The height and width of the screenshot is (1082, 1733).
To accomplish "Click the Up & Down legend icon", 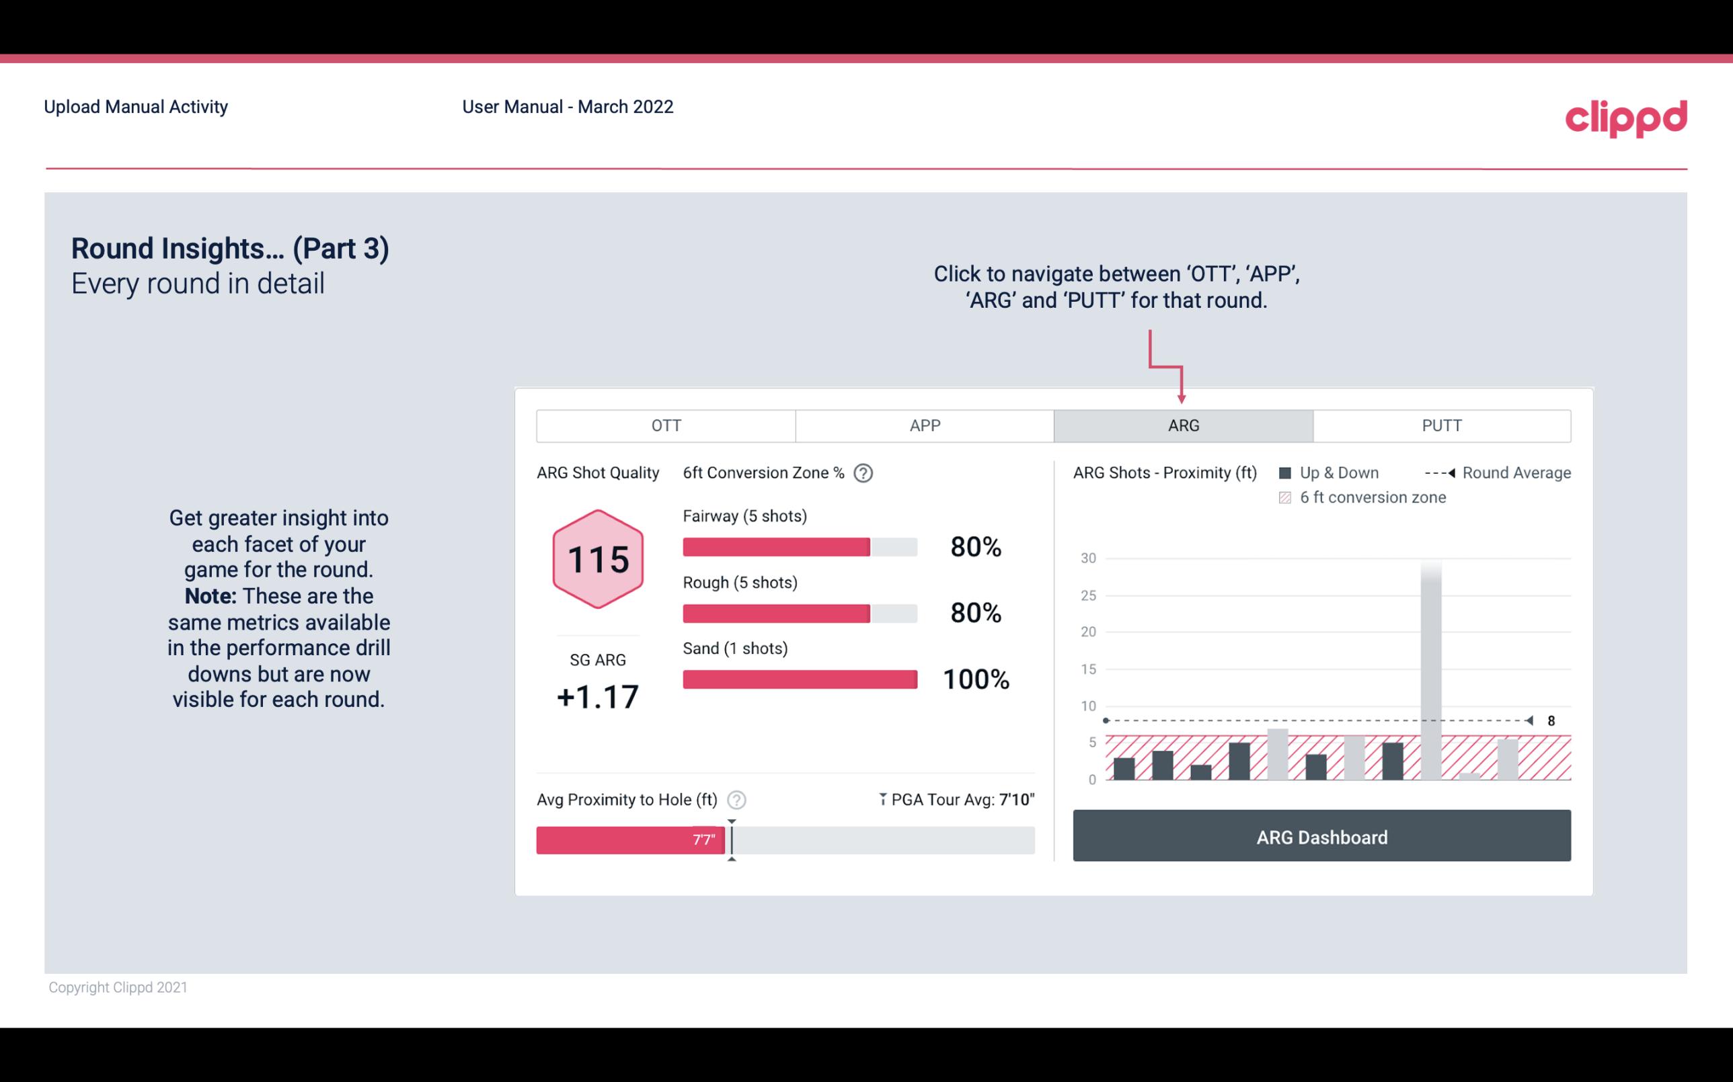I will [x=1288, y=471].
